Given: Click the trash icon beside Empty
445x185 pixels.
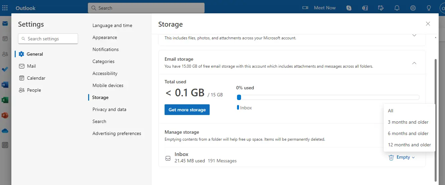Looking at the screenshot, I should pyautogui.click(x=391, y=157).
